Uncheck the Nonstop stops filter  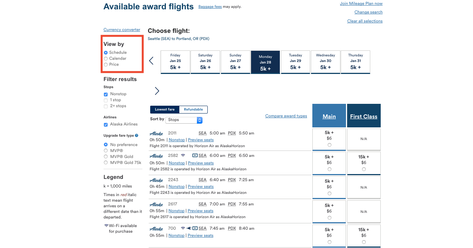[x=106, y=94]
